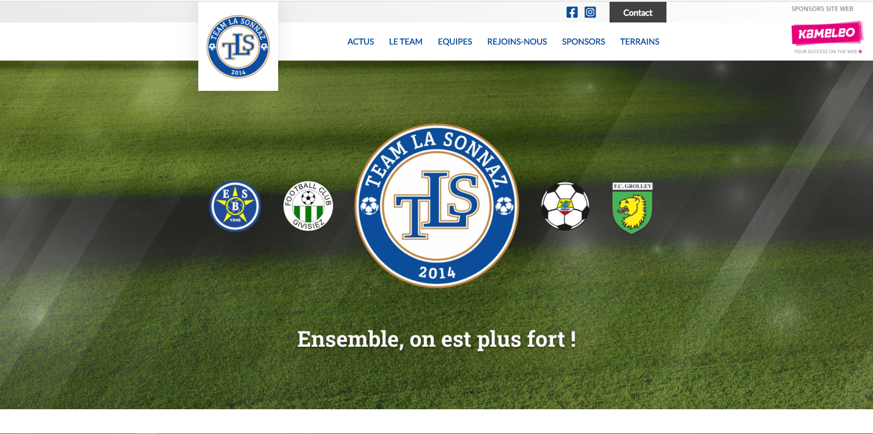This screenshot has width=873, height=434.
Task: Click the ESB 1948 club crest
Action: tap(235, 206)
